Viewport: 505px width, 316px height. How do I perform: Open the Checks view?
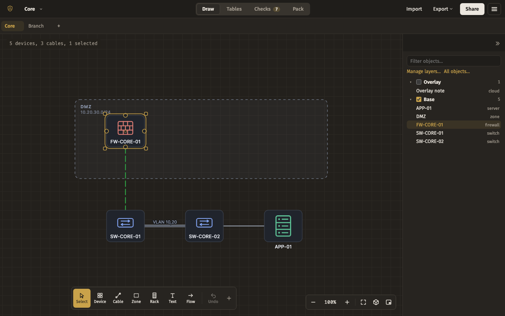(x=267, y=9)
